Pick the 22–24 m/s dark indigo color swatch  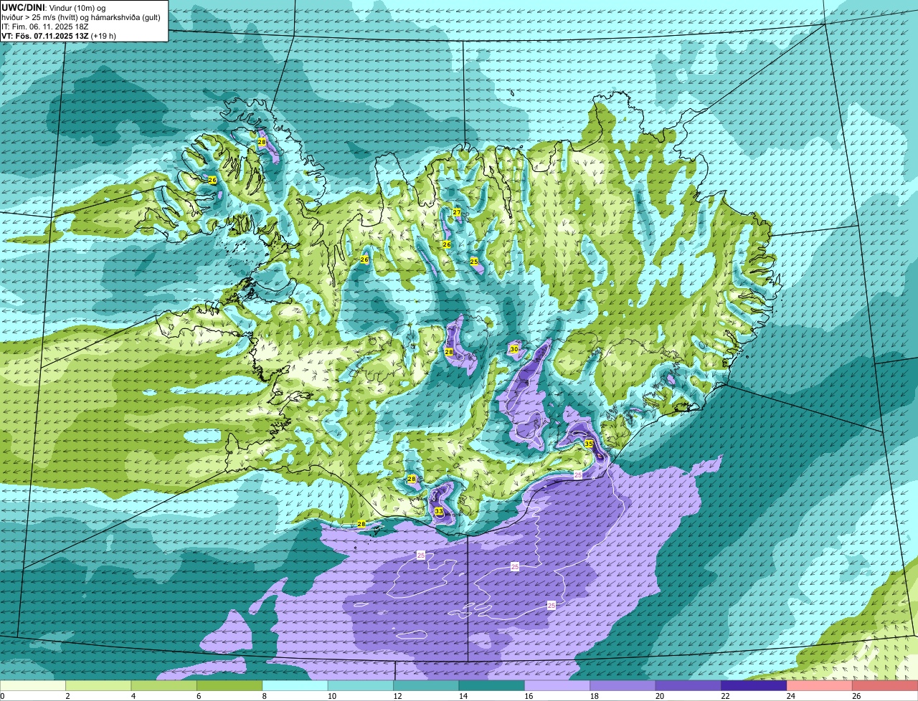coord(754,686)
